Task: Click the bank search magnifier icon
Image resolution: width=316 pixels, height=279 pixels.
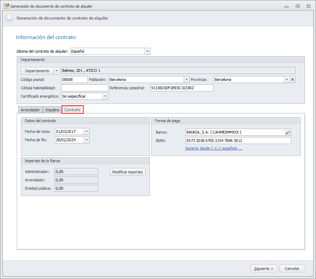Action: pos(288,132)
